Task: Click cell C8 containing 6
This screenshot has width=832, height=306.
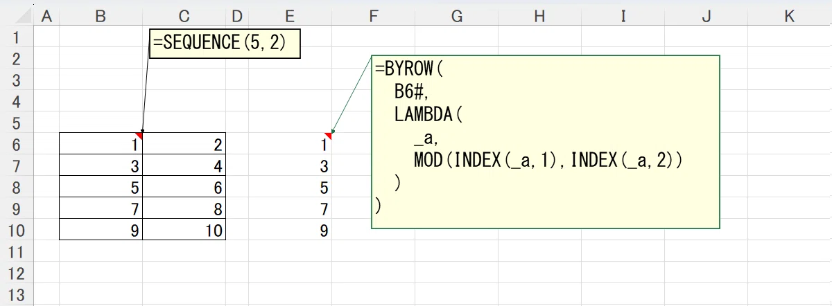Action: (184, 187)
